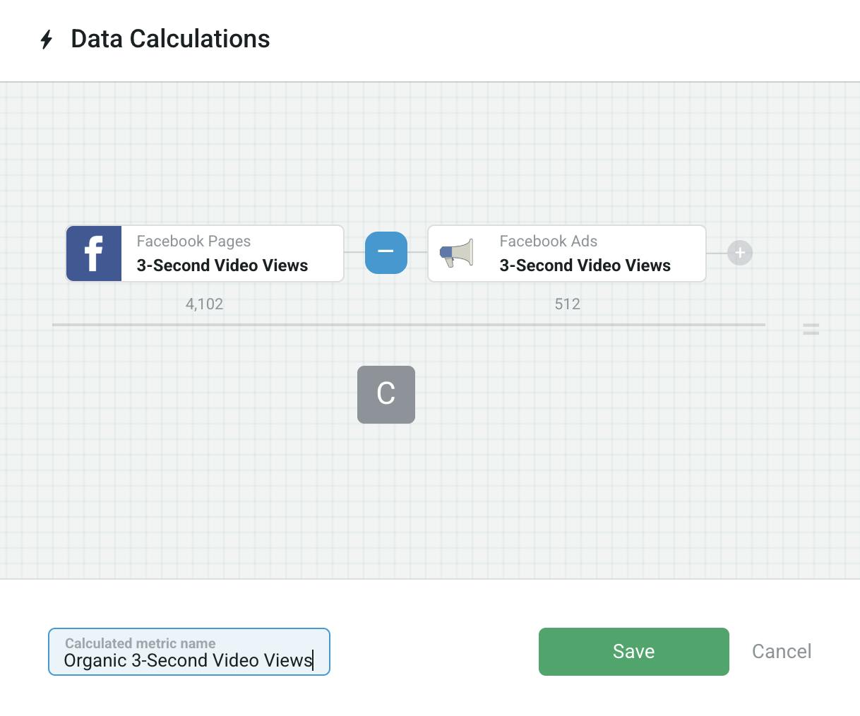Click the horizontal divider line below metrics
Image resolution: width=860 pixels, height=716 pixels.
click(408, 325)
